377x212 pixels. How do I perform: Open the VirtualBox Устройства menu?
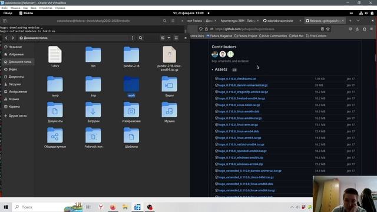(x=46, y=8)
